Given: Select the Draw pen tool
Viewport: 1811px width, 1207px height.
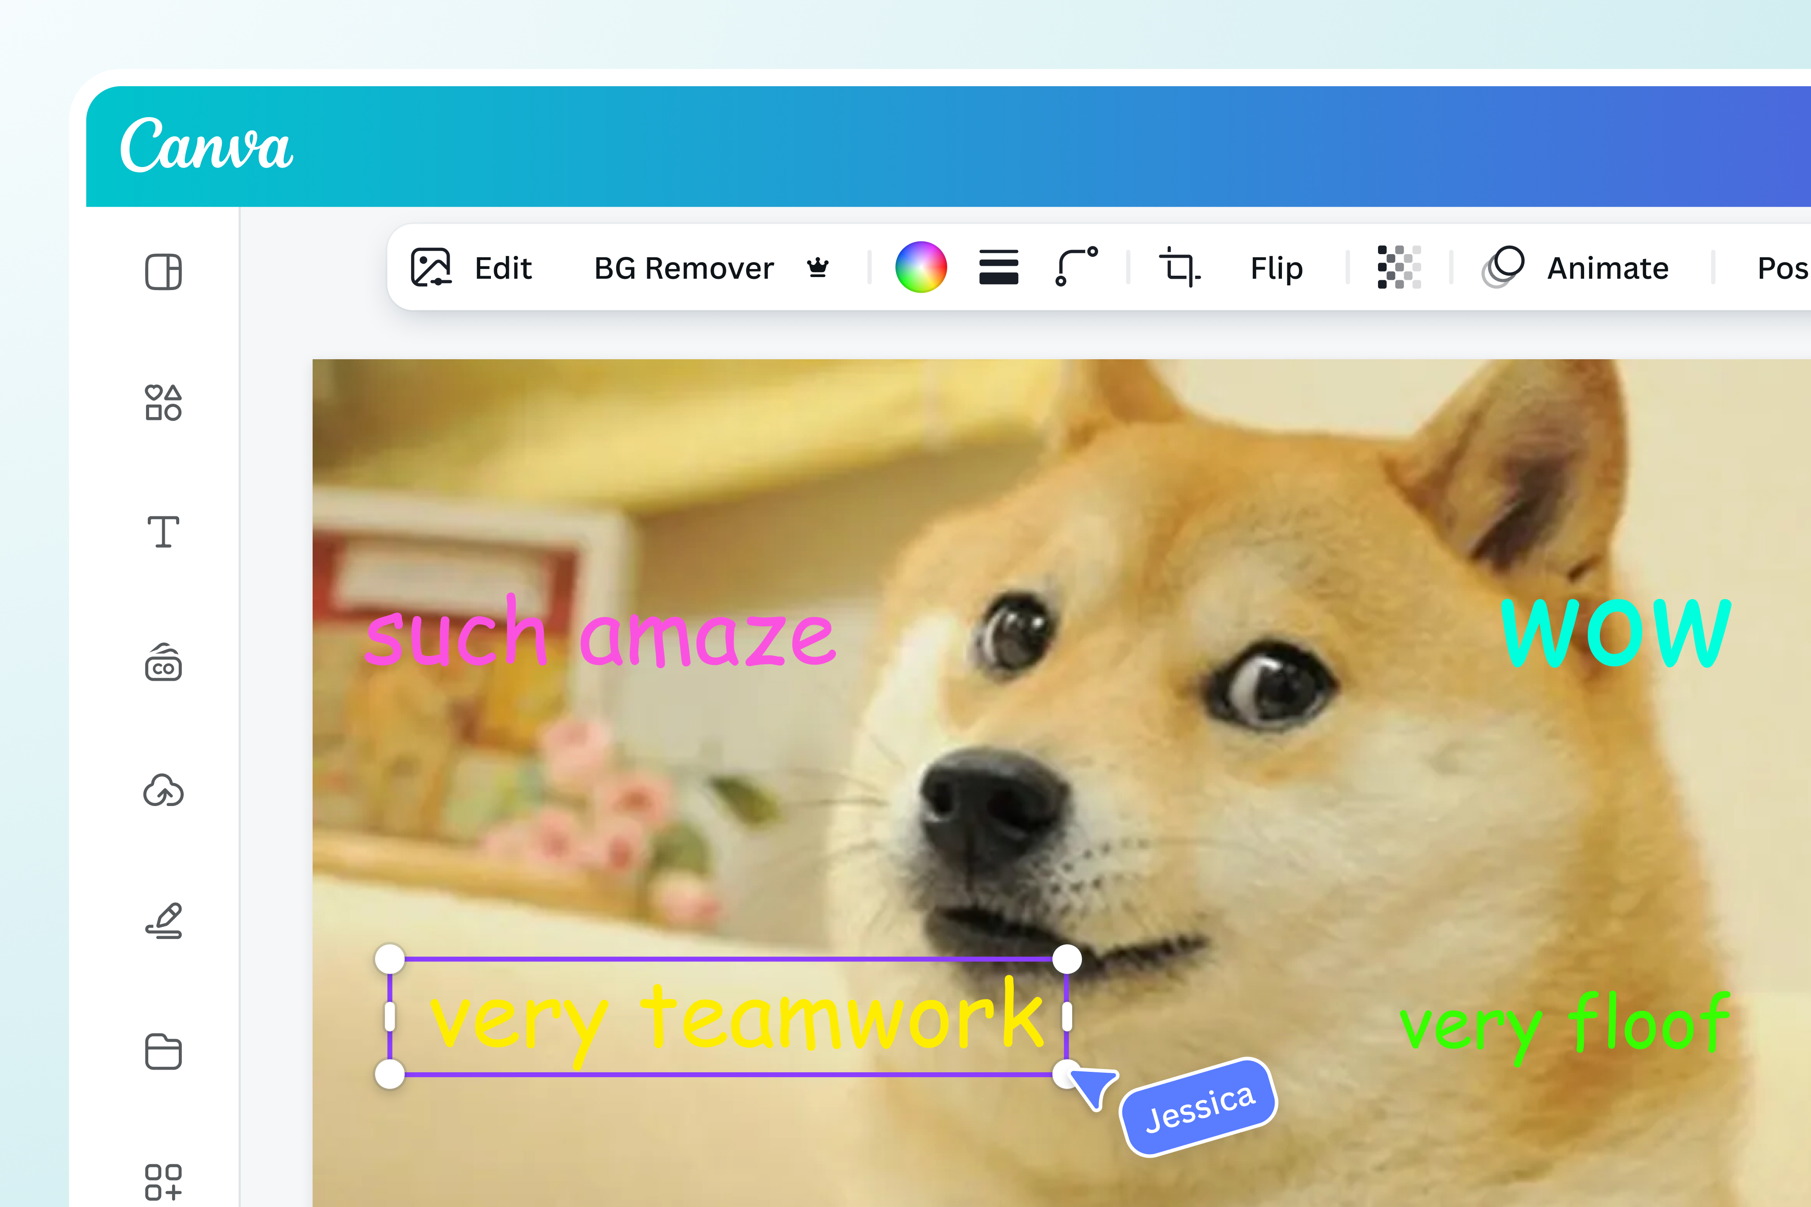Looking at the screenshot, I should (163, 921).
